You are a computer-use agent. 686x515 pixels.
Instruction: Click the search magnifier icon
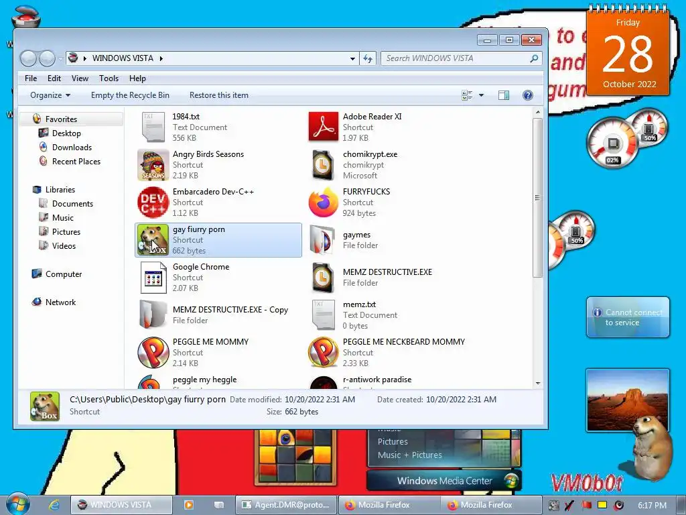coord(534,58)
